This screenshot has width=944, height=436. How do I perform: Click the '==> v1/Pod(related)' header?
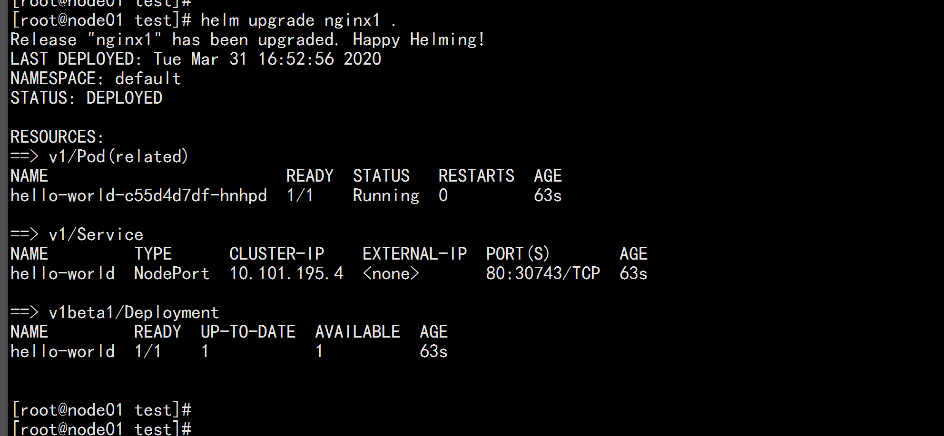[x=99, y=156]
